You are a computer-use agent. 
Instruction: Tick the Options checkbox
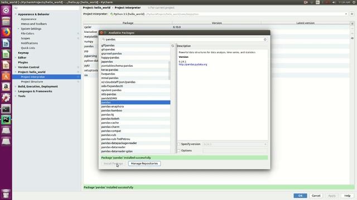[179, 151]
